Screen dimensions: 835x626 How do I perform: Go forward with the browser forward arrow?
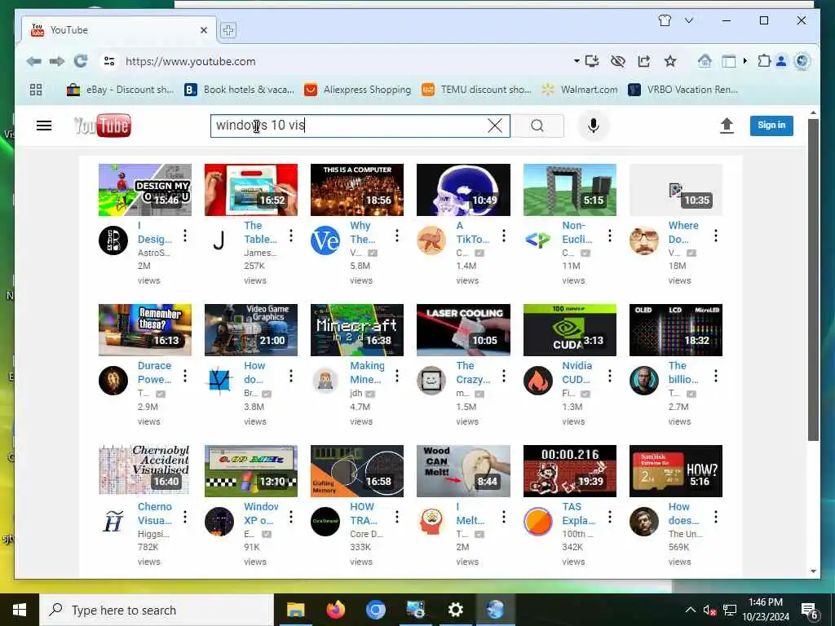[57, 61]
